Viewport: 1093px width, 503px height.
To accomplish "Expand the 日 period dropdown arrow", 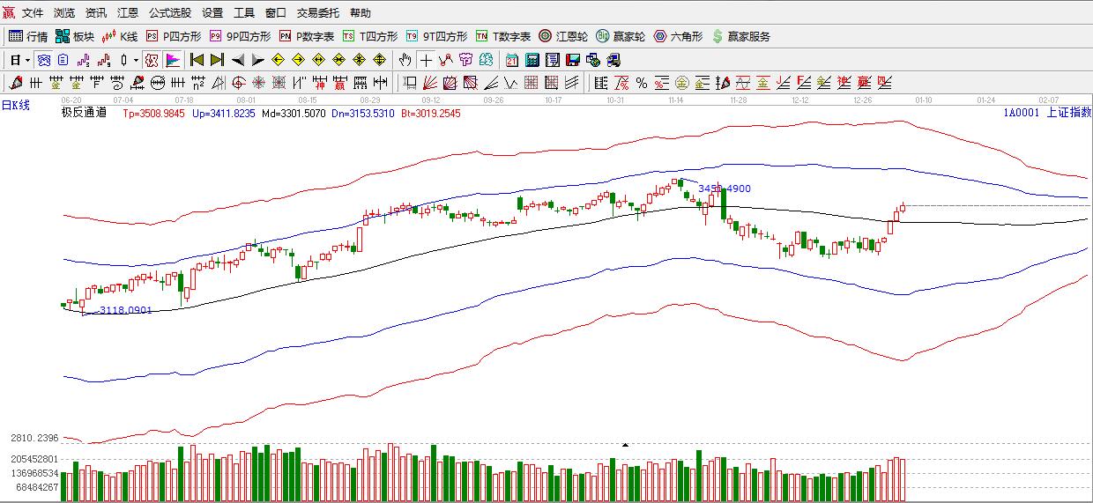I will pos(27,60).
